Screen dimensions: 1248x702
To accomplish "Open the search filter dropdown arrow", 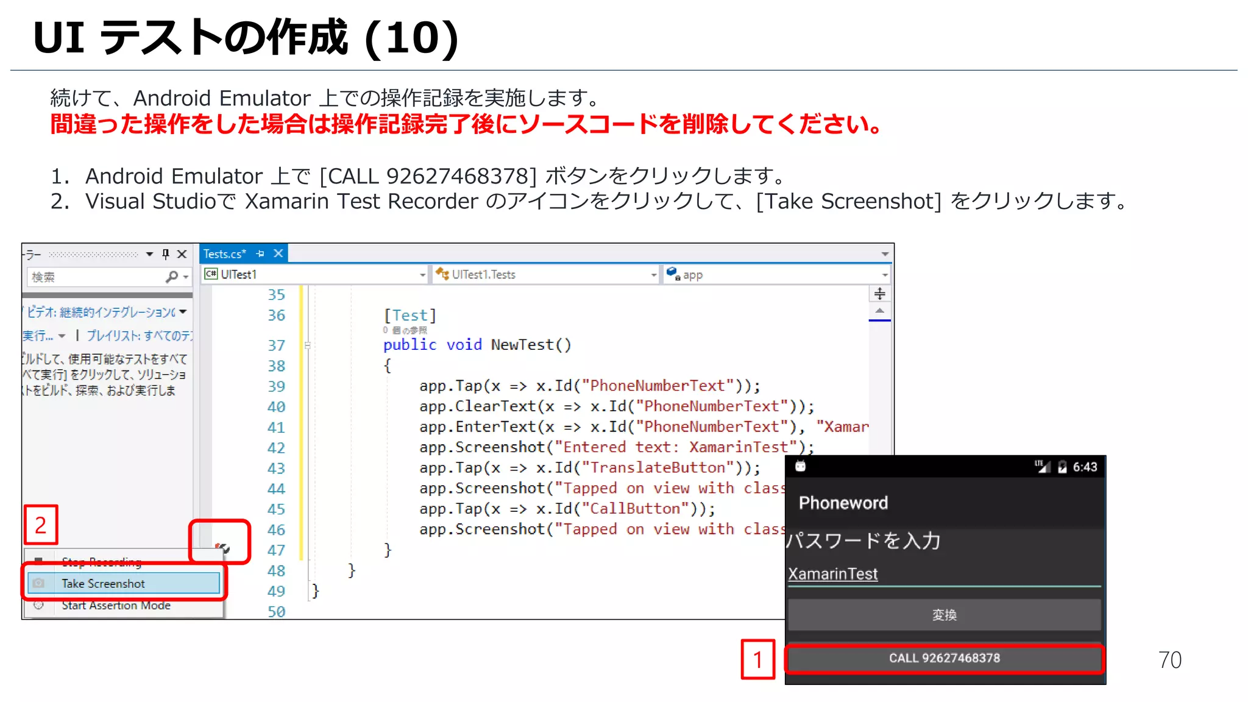I will tap(186, 278).
